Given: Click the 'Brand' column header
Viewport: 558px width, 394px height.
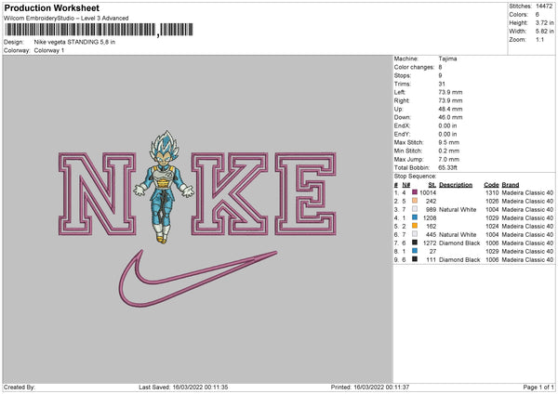Looking at the screenshot, I should pyautogui.click(x=511, y=185).
